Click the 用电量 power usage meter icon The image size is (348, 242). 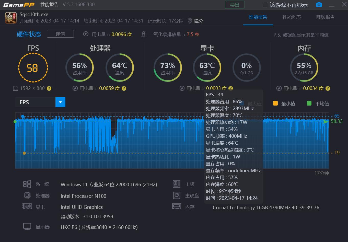point(86,34)
